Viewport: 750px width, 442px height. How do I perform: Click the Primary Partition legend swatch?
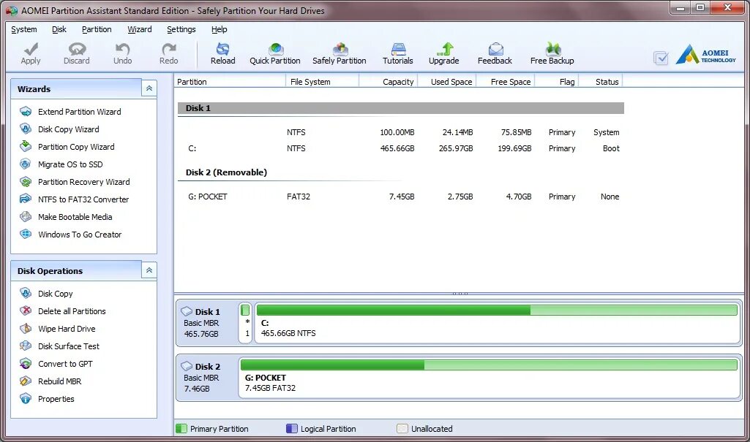point(181,429)
